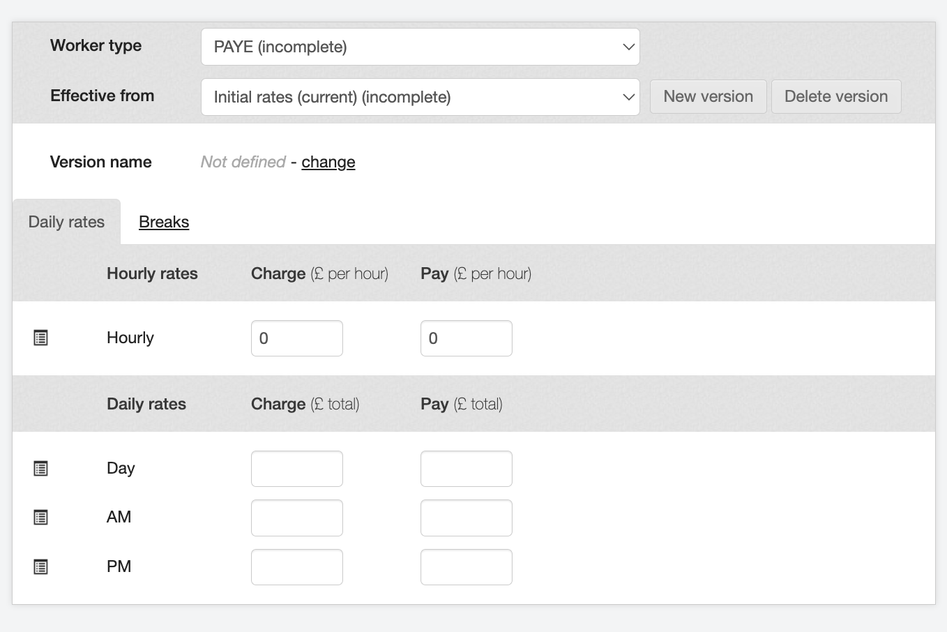The image size is (947, 632).
Task: Select the Day charge total input
Action: (296, 469)
